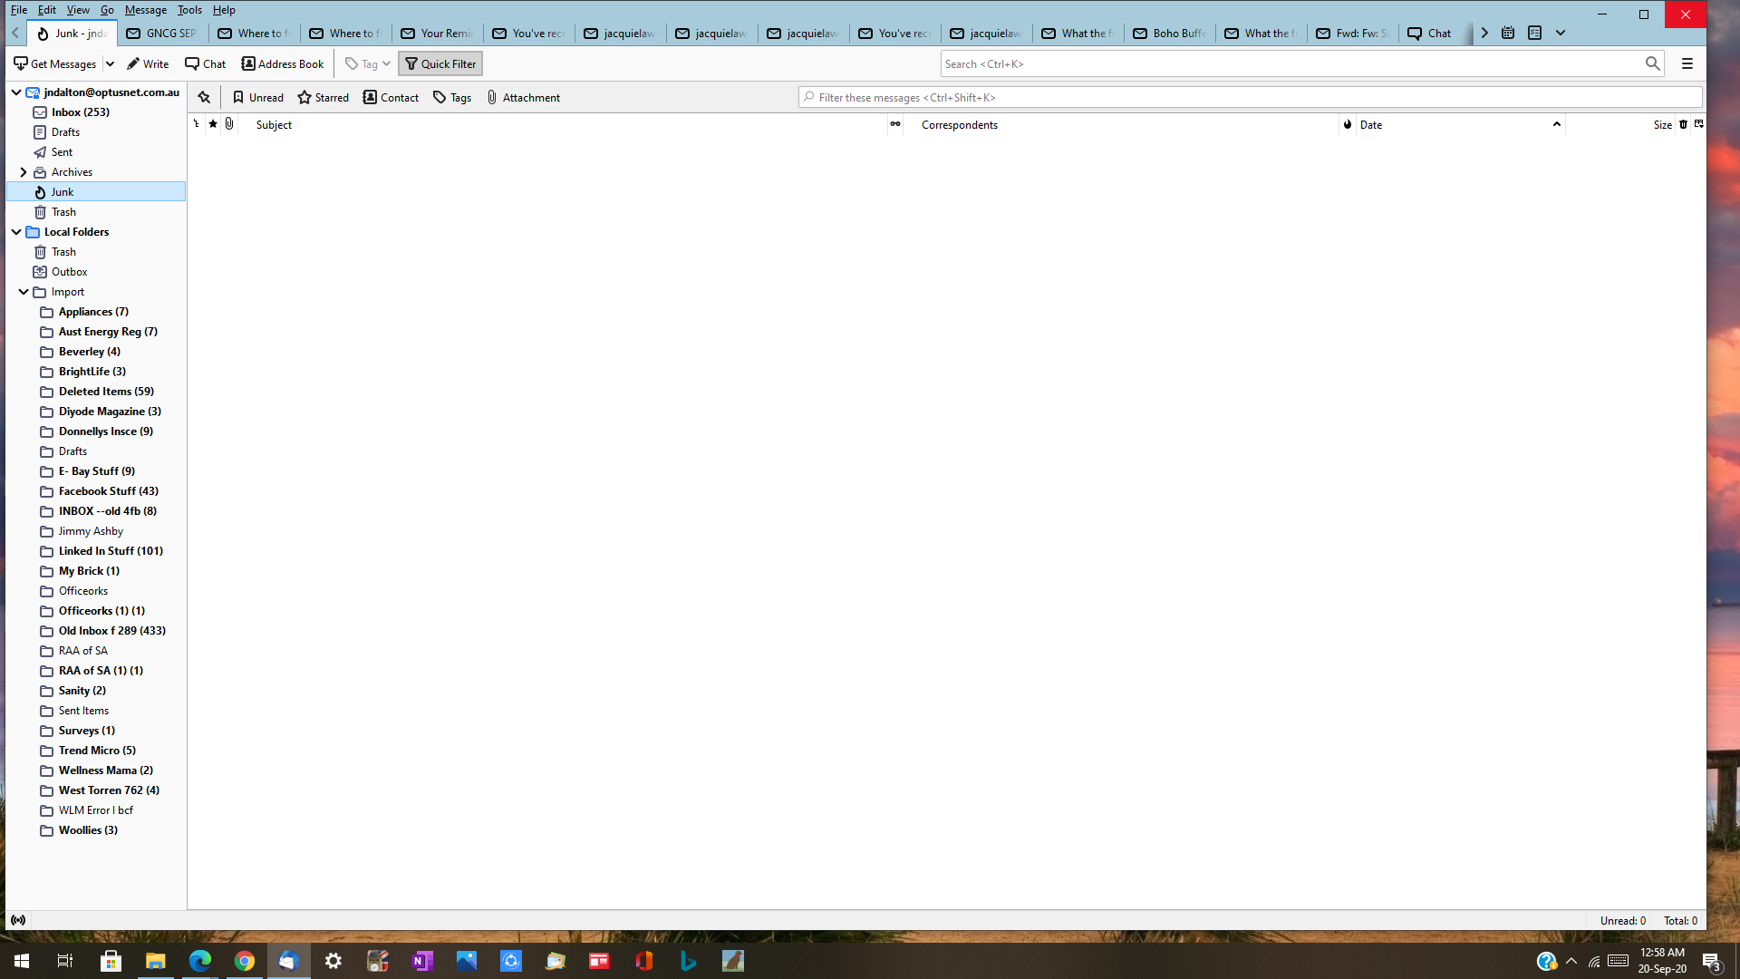Open the hamburger application menu

point(1687,63)
